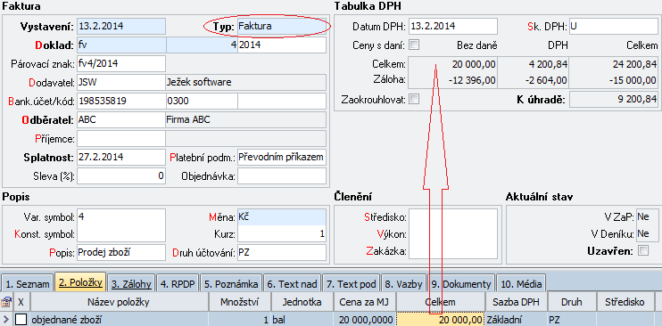The width and height of the screenshot is (662, 326).
Task: Open the Typ field showing Faktura
Action: 282,26
